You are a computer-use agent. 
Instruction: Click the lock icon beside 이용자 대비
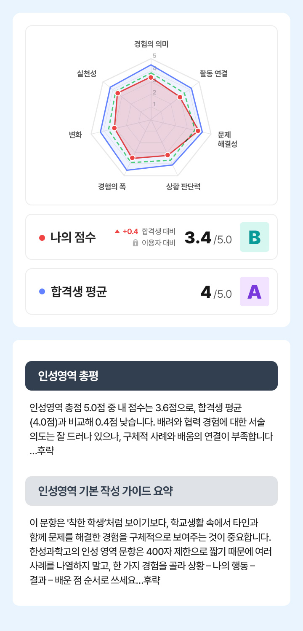click(136, 243)
